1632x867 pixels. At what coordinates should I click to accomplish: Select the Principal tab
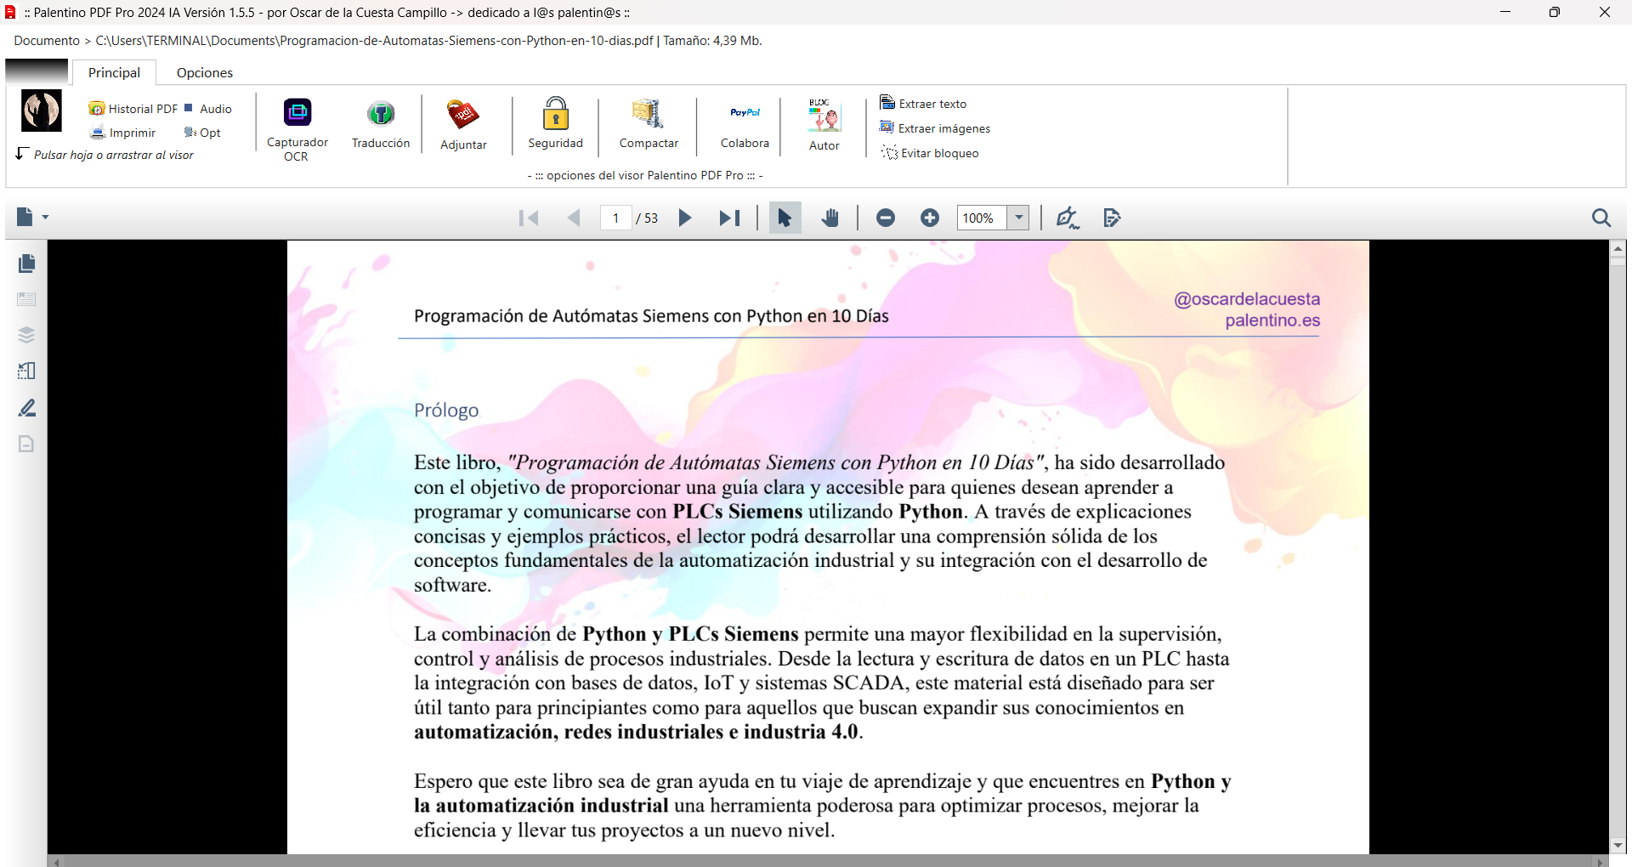pyautogui.click(x=114, y=73)
